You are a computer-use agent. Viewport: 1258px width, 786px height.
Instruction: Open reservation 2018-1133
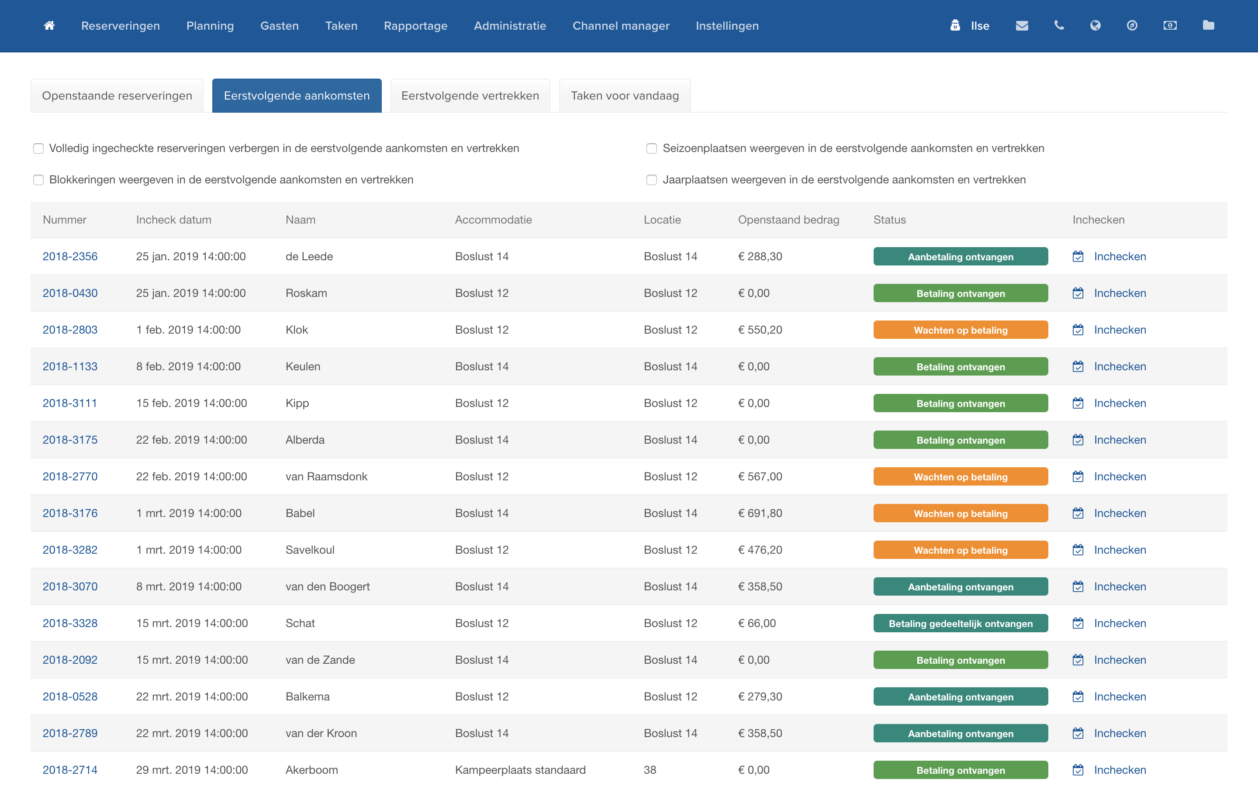point(70,366)
